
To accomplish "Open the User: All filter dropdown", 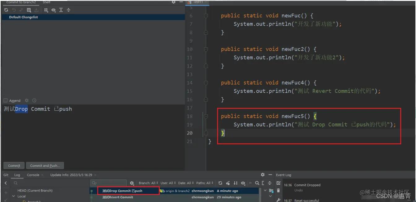I will (168, 183).
